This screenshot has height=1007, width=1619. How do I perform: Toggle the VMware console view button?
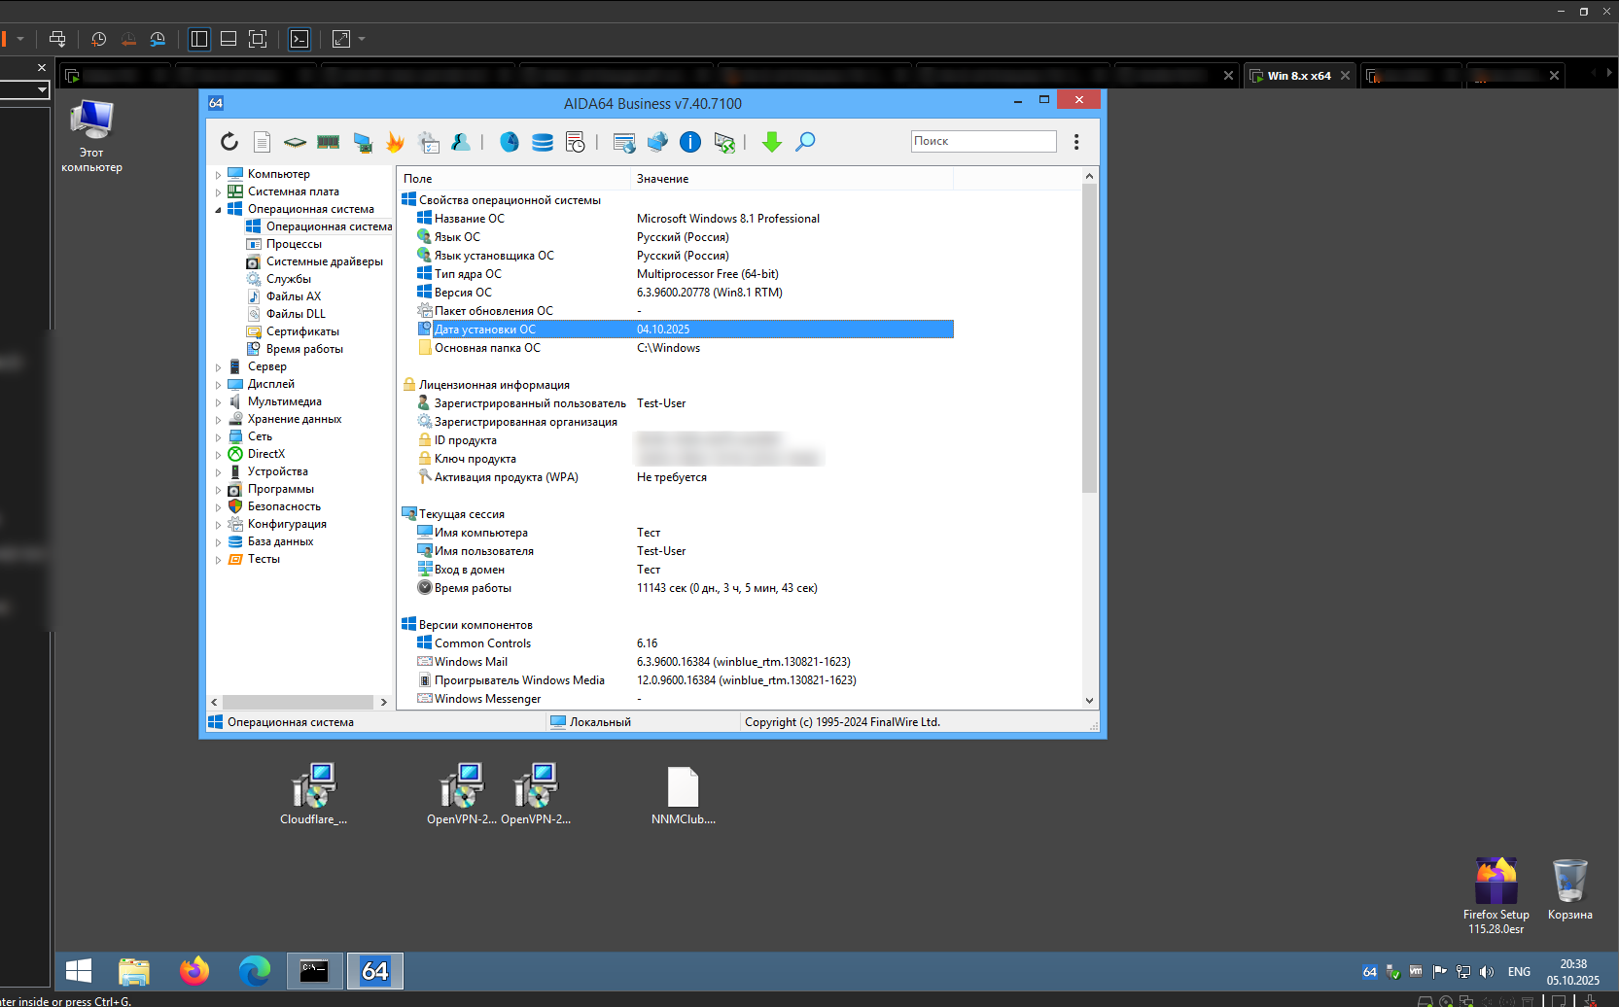(x=299, y=39)
